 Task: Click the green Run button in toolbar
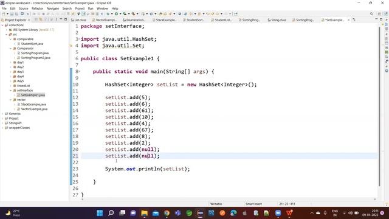(x=116, y=14)
